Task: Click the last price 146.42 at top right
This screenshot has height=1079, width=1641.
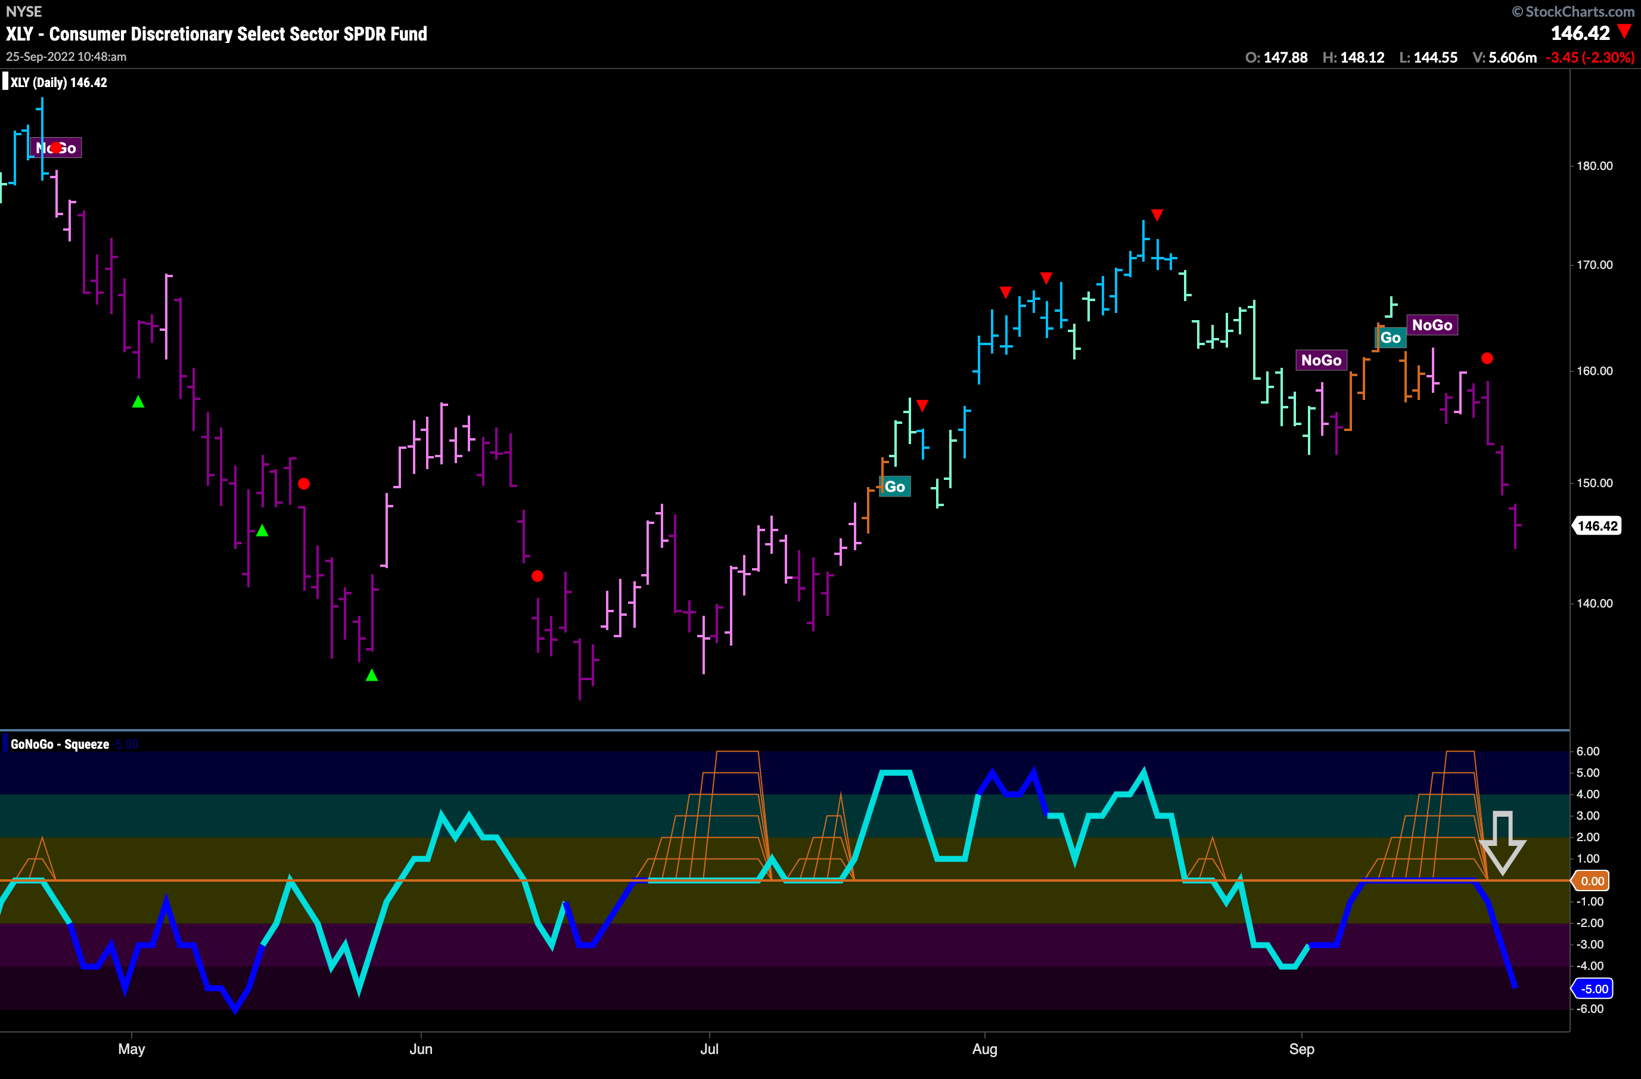Action: (x=1580, y=33)
